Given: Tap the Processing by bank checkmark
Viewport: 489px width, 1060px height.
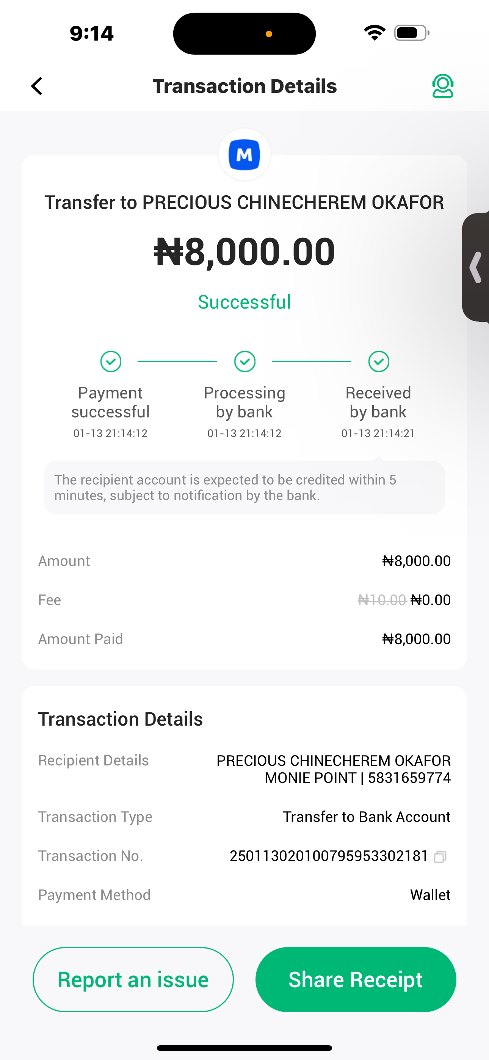Looking at the screenshot, I should [245, 362].
